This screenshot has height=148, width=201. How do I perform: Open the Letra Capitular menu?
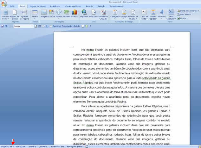pos(171,15)
